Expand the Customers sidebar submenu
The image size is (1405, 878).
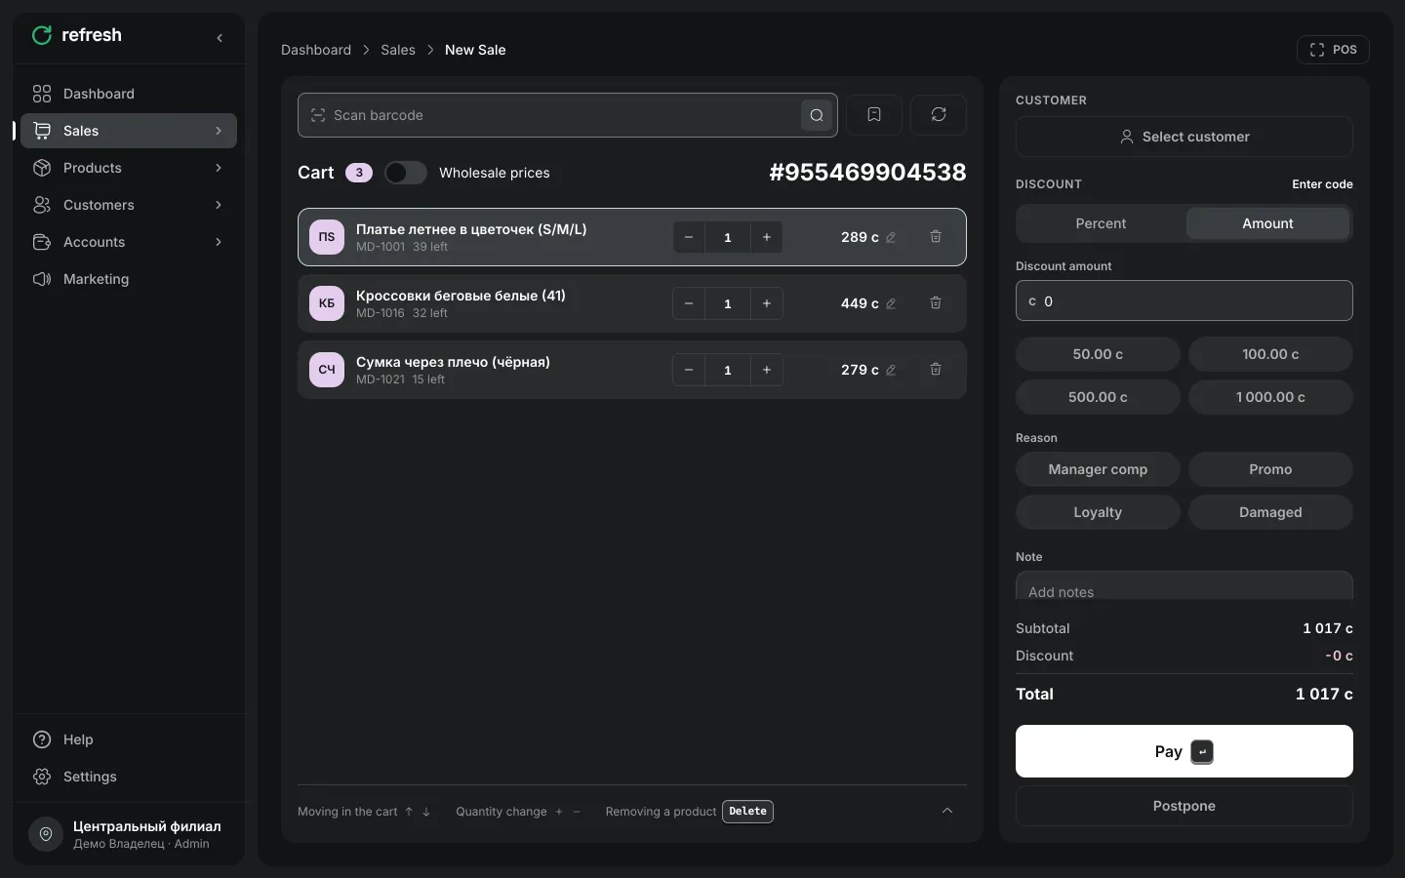click(219, 205)
